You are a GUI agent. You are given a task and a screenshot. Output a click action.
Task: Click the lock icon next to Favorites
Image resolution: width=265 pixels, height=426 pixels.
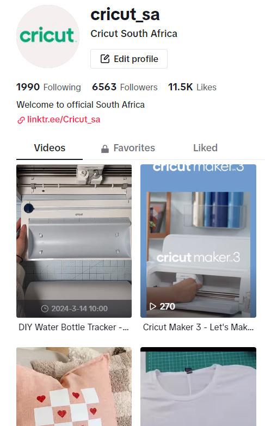(x=105, y=149)
